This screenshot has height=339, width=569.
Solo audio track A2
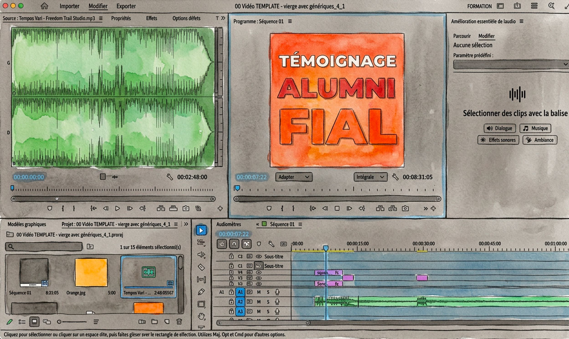pos(268,302)
